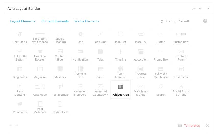
Task: Insert Animated Countdown element
Action: (x=100, y=90)
